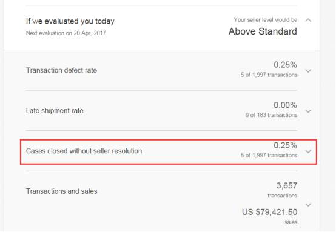The height and width of the screenshot is (232, 336).
Task: Expand the Transactions and sales chevron
Action: 308,205
